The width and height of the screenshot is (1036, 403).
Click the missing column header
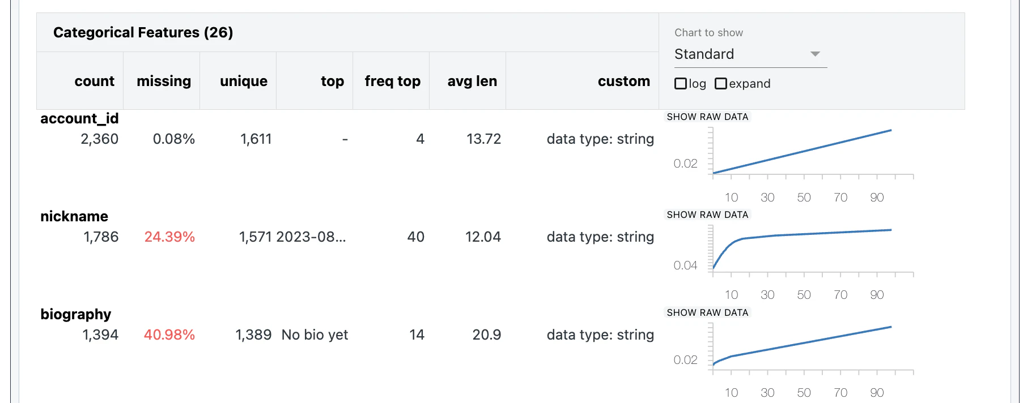click(x=164, y=81)
